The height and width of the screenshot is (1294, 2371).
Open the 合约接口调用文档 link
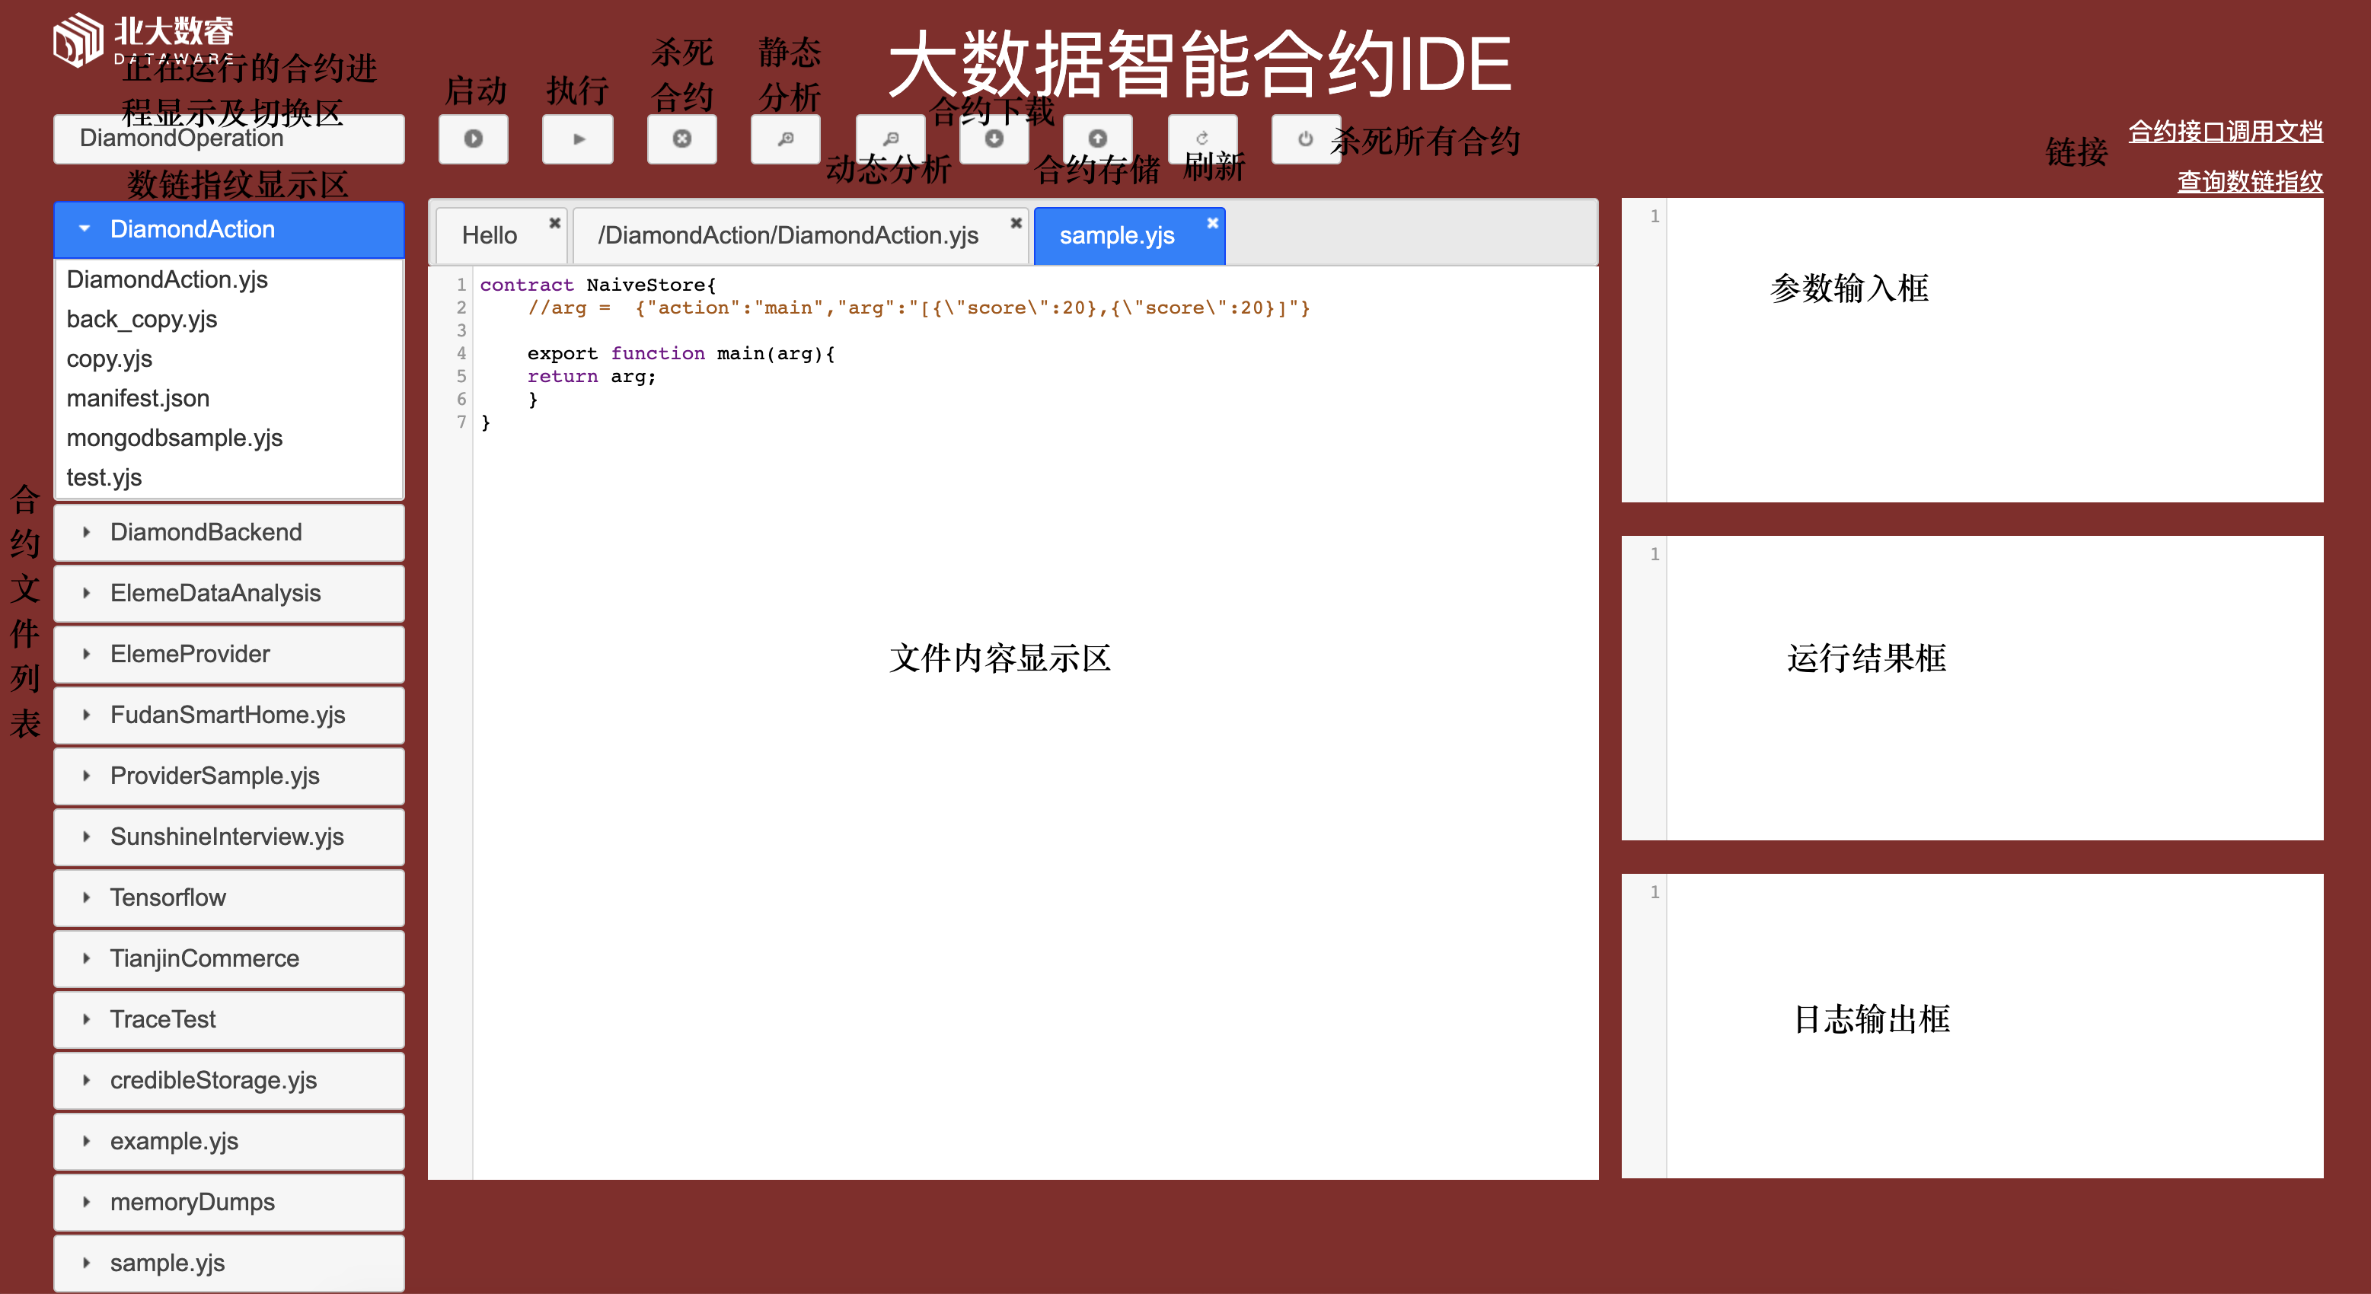click(x=2225, y=132)
